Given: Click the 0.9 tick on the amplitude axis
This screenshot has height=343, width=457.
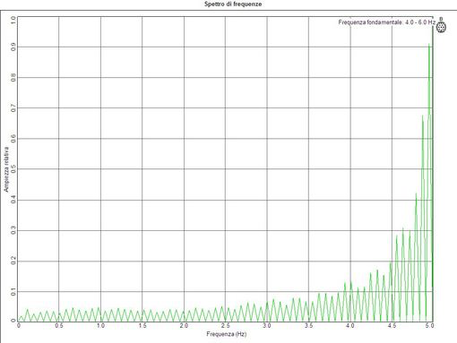Looking at the screenshot, I should pyautogui.click(x=13, y=47).
